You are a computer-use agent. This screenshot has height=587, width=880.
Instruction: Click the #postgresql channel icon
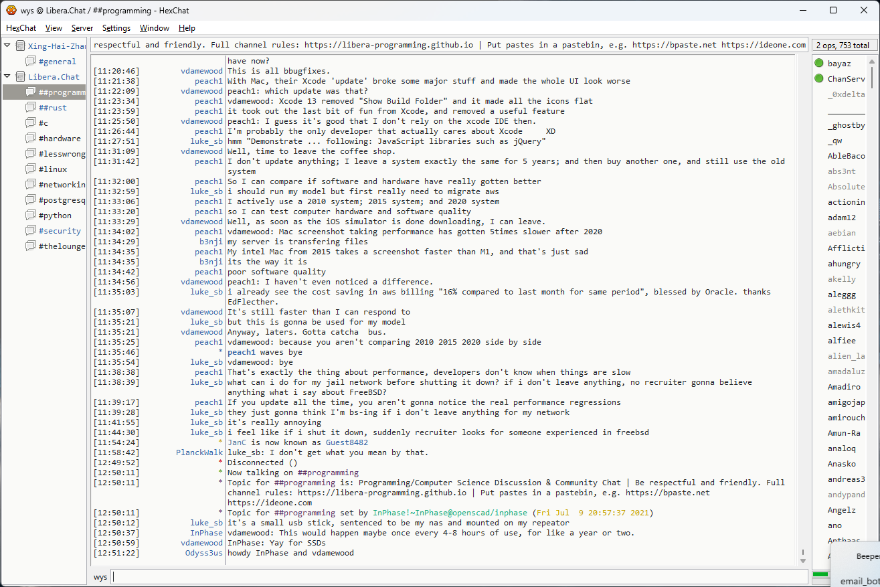coord(31,200)
